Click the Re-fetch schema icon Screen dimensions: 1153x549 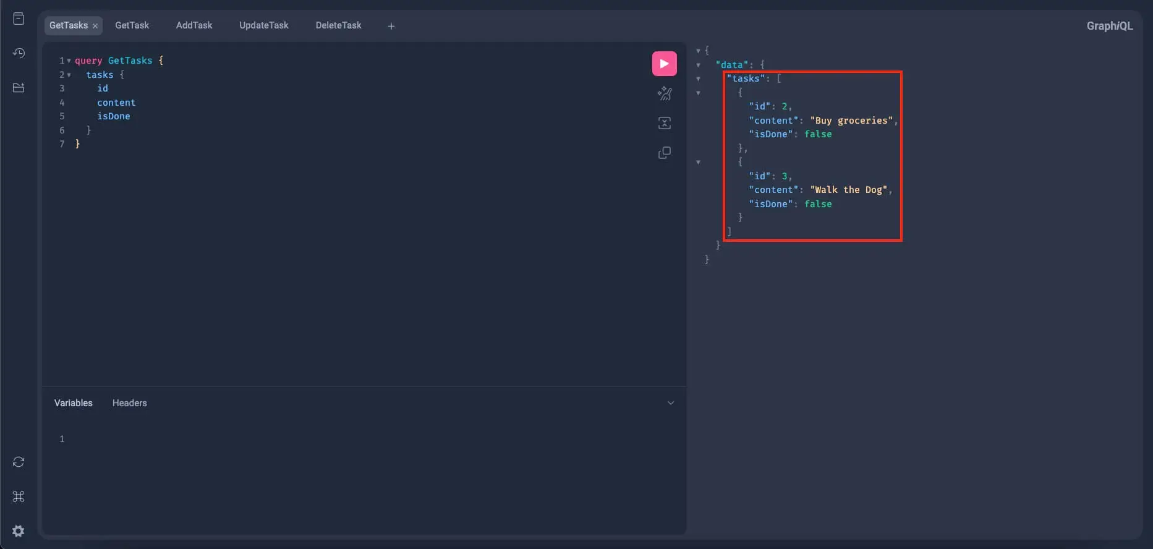point(19,462)
